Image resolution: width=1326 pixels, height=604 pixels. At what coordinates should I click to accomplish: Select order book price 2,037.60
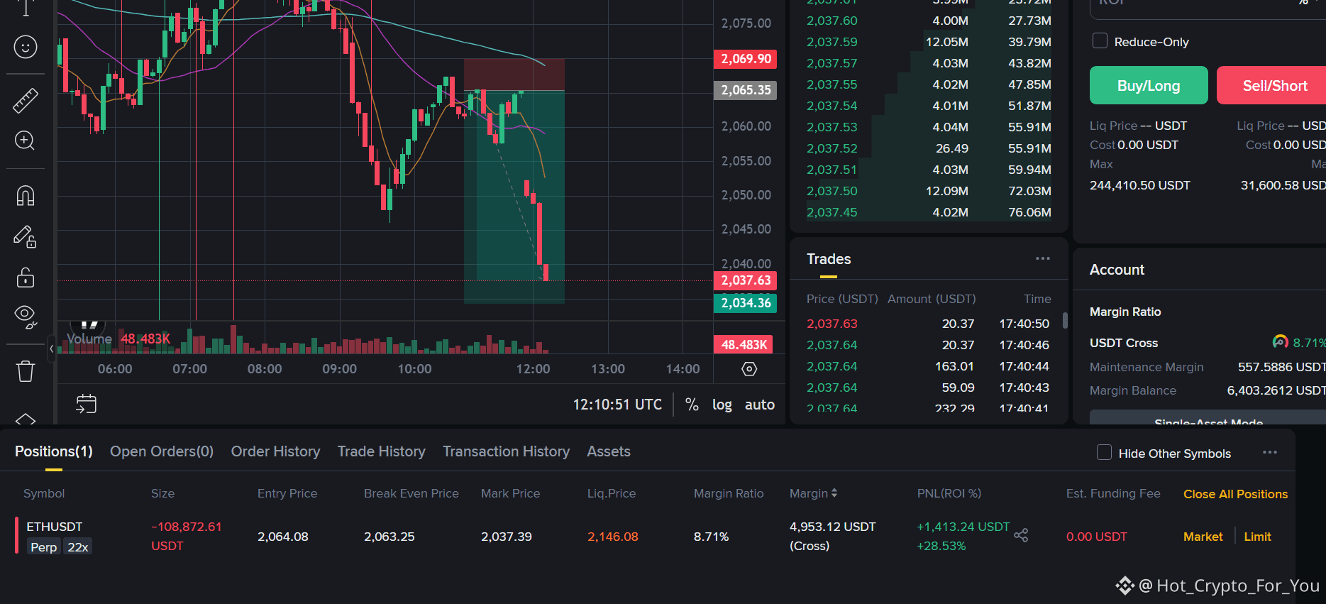tap(831, 21)
